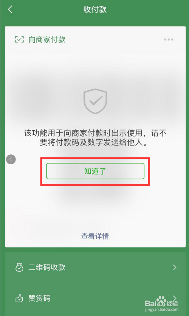Tap the 向商家付款 header label
Viewport: 189px width, 316px height.
pos(47,39)
